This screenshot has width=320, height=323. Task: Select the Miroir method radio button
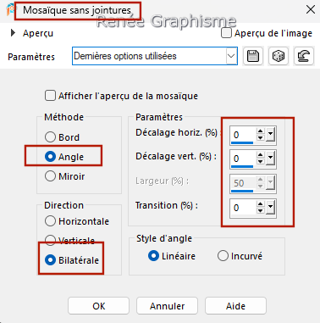[x=50, y=176]
